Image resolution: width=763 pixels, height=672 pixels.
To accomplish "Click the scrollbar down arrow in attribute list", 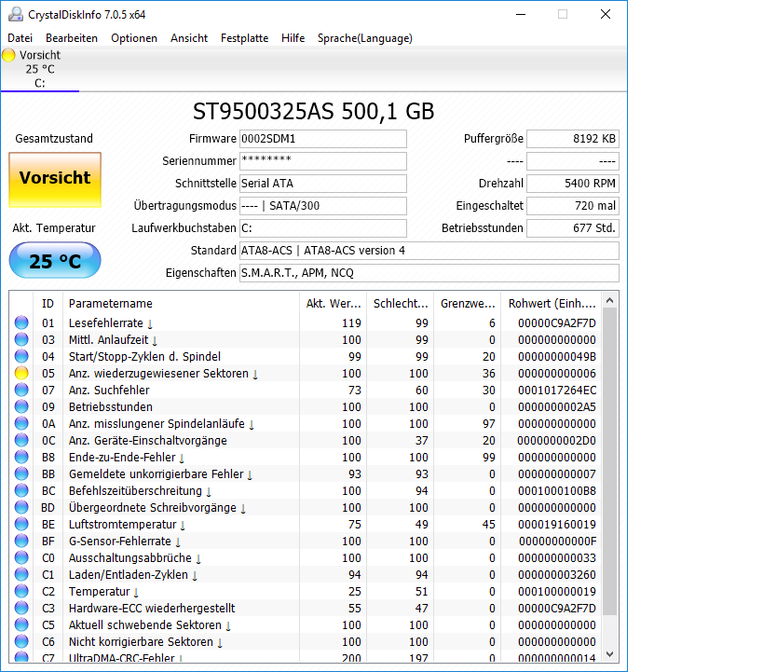I will 609,654.
